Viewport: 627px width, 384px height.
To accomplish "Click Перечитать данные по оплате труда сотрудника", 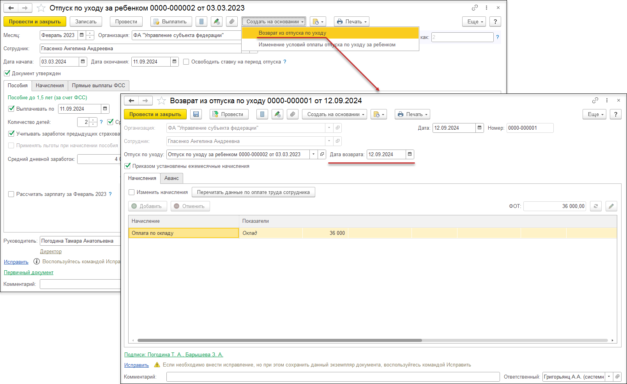I will click(253, 192).
